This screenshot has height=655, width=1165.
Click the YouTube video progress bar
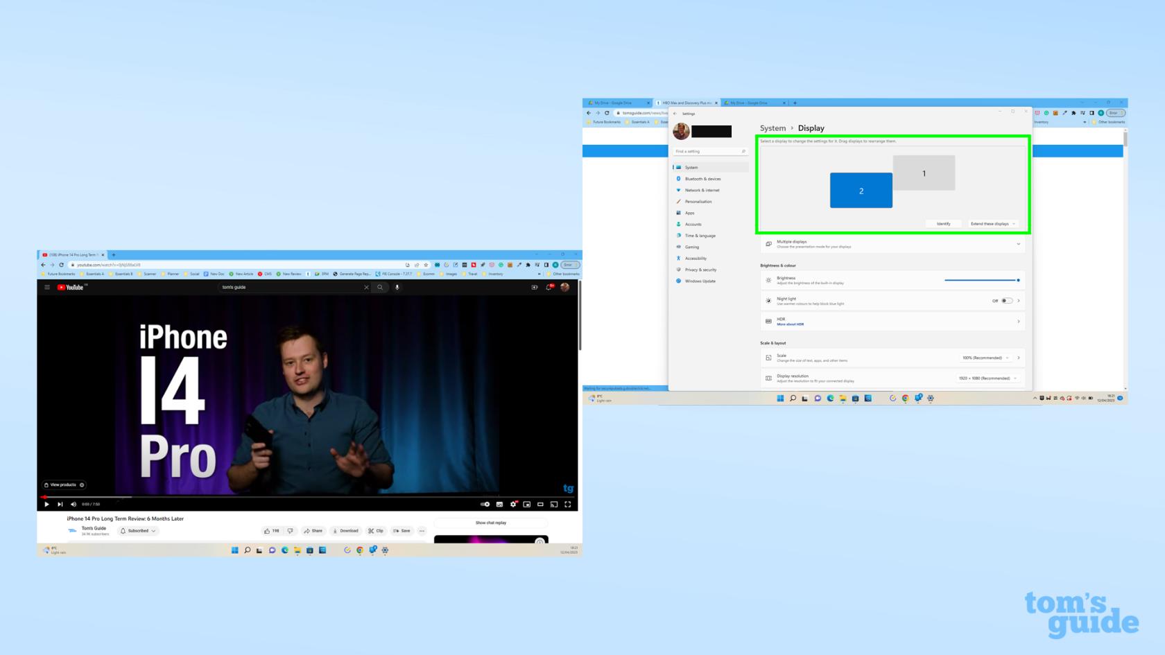(x=309, y=497)
